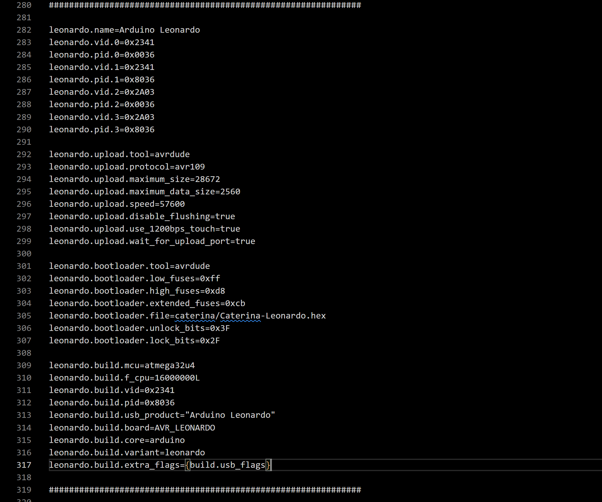Click line 282 'leonardo.name=Arduino Leonardo'
The width and height of the screenshot is (602, 502).
click(124, 30)
